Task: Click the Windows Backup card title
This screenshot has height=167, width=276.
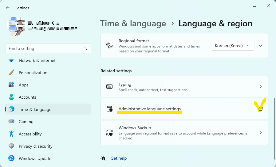Action: click(x=135, y=128)
